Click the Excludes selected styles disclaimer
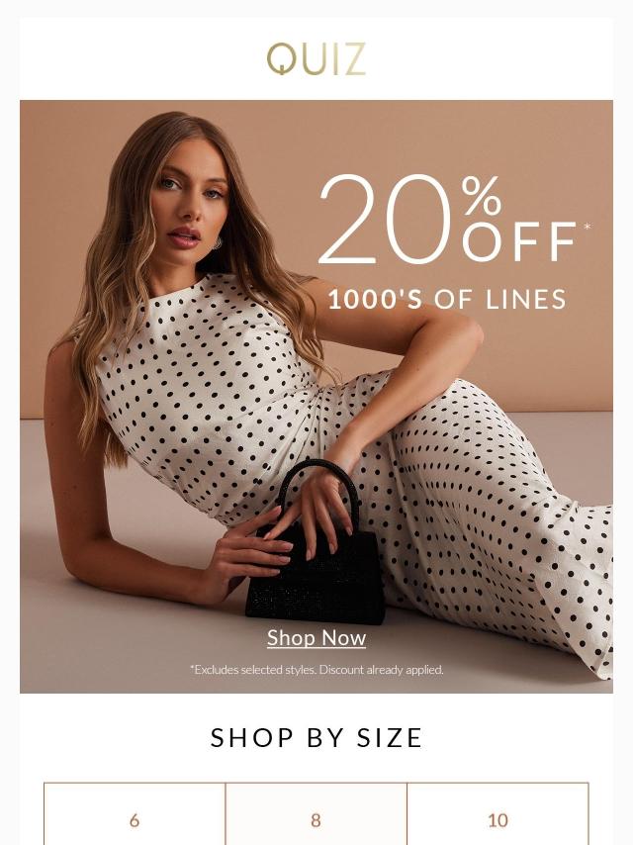This screenshot has width=633, height=845. [316, 670]
